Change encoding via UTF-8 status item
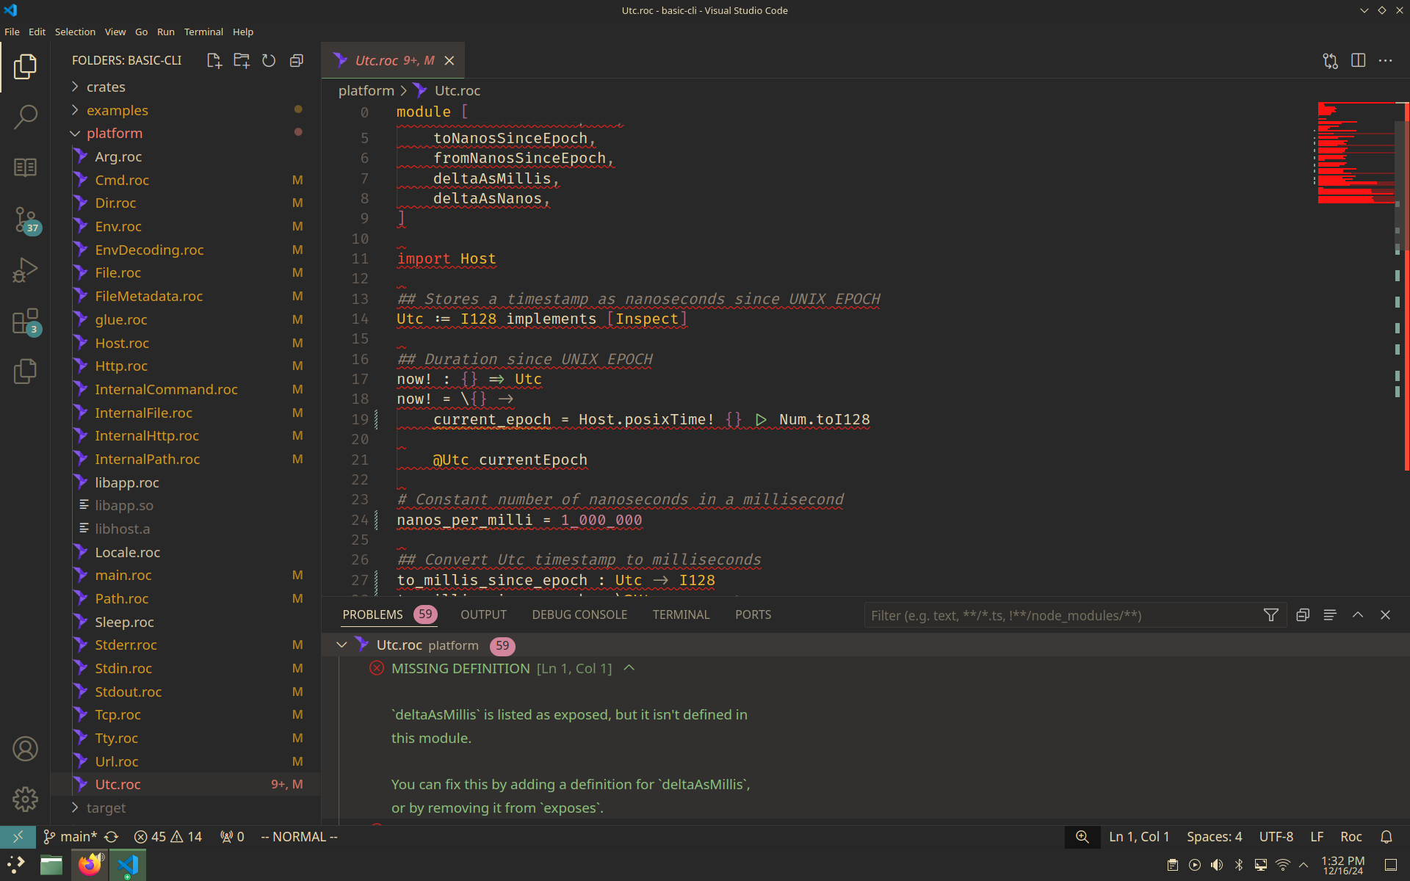The height and width of the screenshot is (881, 1410). point(1276,836)
